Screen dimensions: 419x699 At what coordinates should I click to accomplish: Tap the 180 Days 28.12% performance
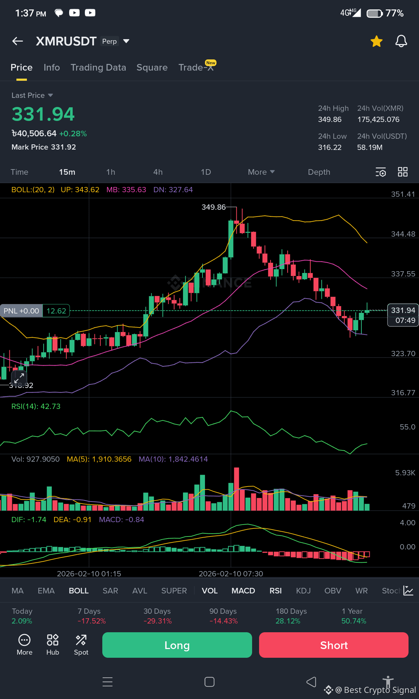291,616
